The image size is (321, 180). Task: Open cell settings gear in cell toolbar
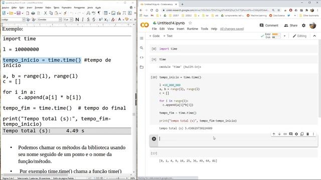(296, 134)
